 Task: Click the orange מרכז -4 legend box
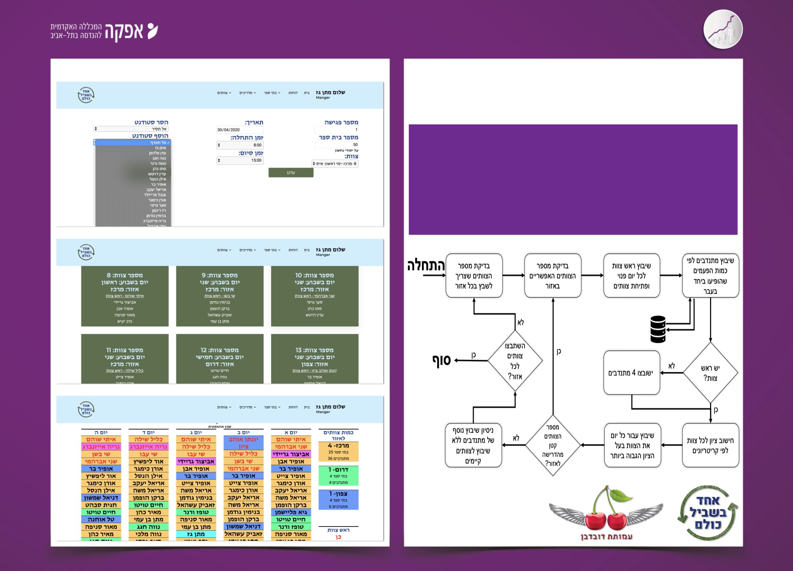coord(338,452)
